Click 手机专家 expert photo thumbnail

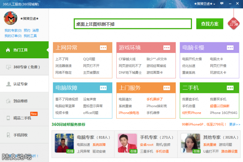tap(128, 143)
